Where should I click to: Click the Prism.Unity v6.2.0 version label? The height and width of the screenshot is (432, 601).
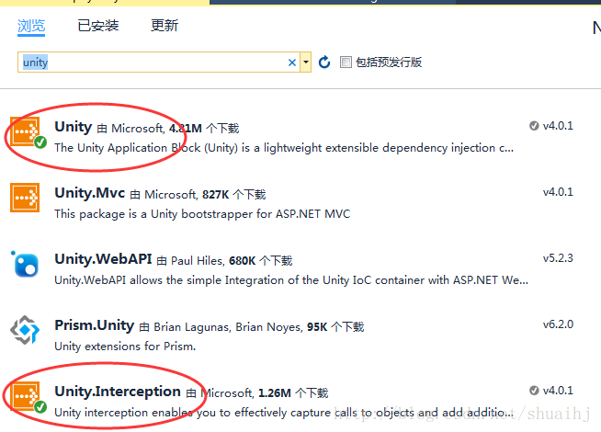[558, 324]
